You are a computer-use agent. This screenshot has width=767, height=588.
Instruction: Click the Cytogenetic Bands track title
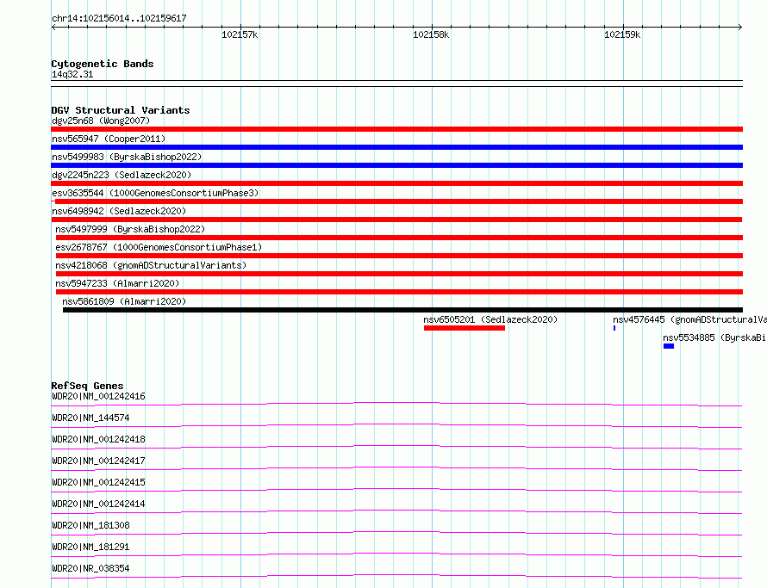pyautogui.click(x=103, y=64)
